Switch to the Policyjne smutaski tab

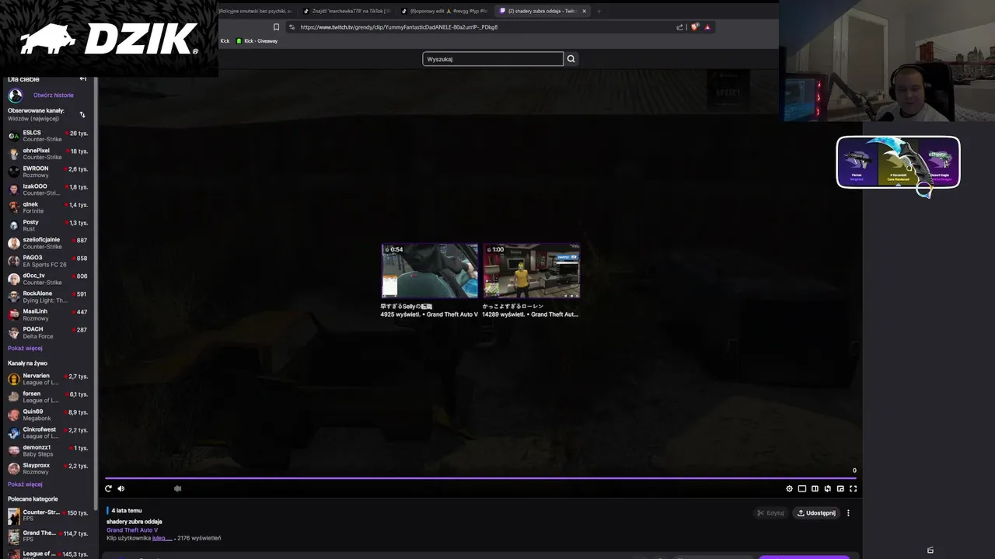click(x=257, y=11)
